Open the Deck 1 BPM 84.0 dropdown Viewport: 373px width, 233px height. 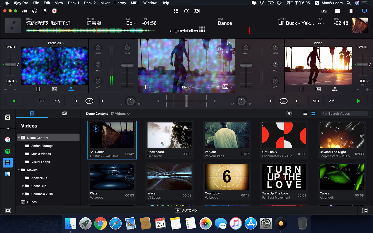click(x=12, y=81)
